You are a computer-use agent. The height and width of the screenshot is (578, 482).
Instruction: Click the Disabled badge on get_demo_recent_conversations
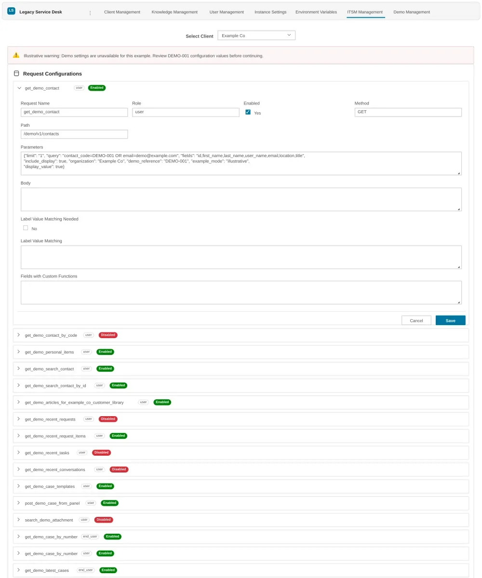119,470
